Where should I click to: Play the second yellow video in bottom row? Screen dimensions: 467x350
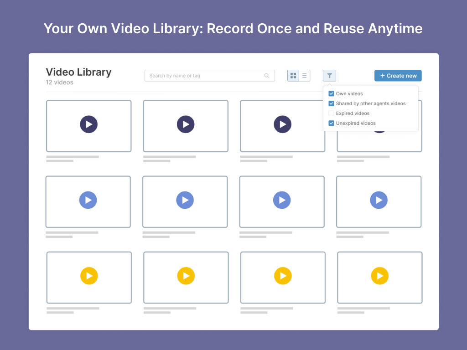point(186,276)
